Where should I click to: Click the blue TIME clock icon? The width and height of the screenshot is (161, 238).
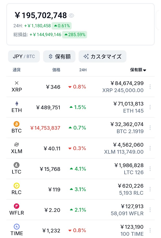click(17, 227)
